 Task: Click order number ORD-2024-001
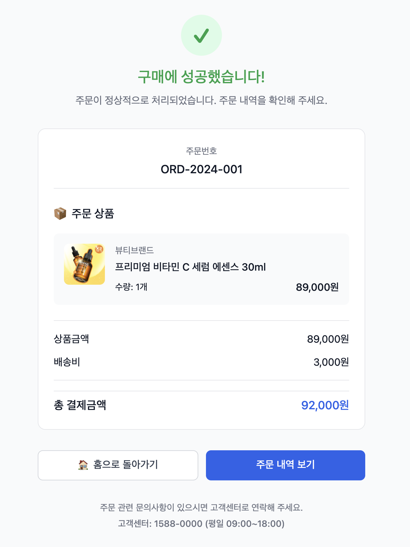[201, 169]
